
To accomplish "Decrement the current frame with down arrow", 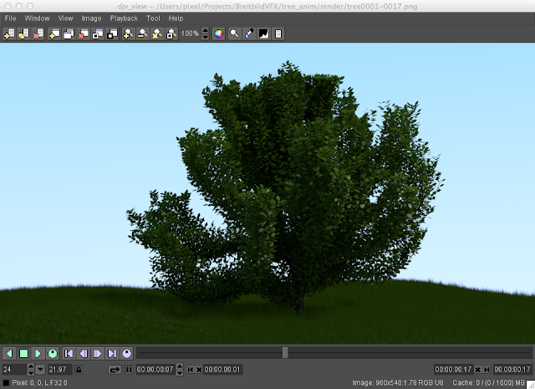I will pos(180,372).
